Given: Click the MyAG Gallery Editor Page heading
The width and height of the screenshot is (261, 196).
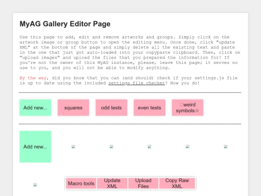Looking at the screenshot, I should (65, 24).
